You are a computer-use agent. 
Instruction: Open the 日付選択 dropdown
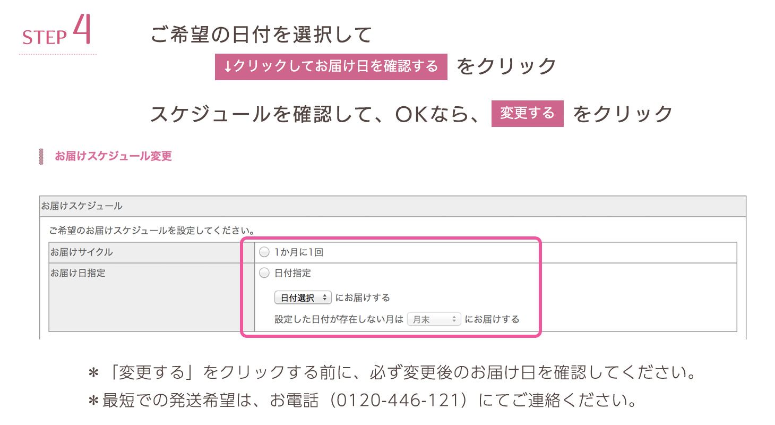[303, 297]
